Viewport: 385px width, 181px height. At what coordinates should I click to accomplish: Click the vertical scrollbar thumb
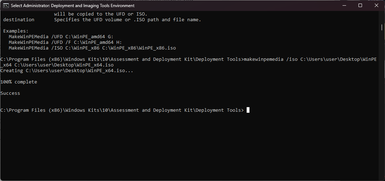tap(382, 28)
